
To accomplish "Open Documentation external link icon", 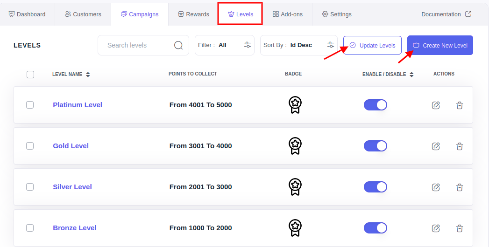I will (x=468, y=14).
